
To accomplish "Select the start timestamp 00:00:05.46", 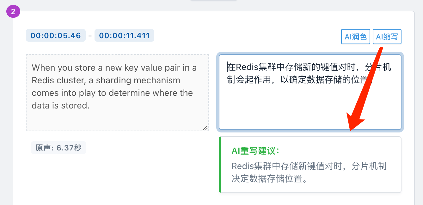I will pos(56,35).
